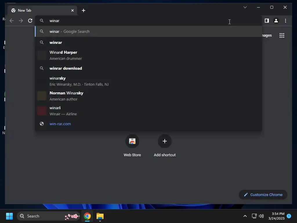Open File Explorer from the taskbar
The width and height of the screenshot is (297, 223).
(x=100, y=216)
